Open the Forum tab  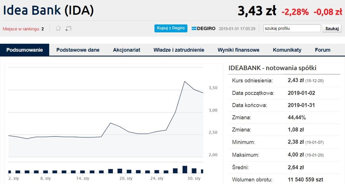[323, 50]
